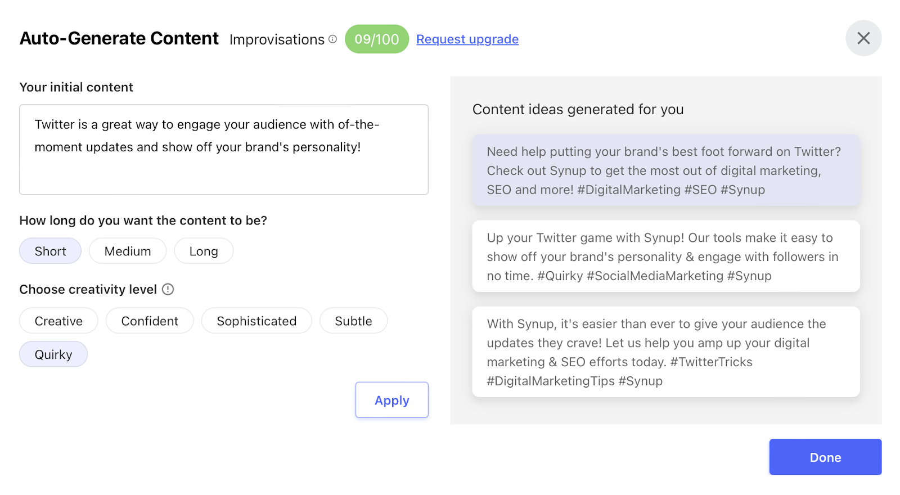
Task: Choose the Confident creativity level
Action: 150,321
